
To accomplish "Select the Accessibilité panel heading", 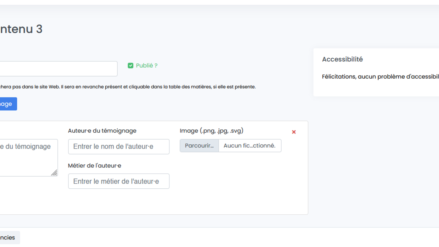I will 342,59.
